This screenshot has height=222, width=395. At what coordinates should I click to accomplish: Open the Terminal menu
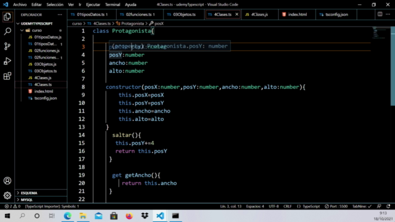pos(112,4)
